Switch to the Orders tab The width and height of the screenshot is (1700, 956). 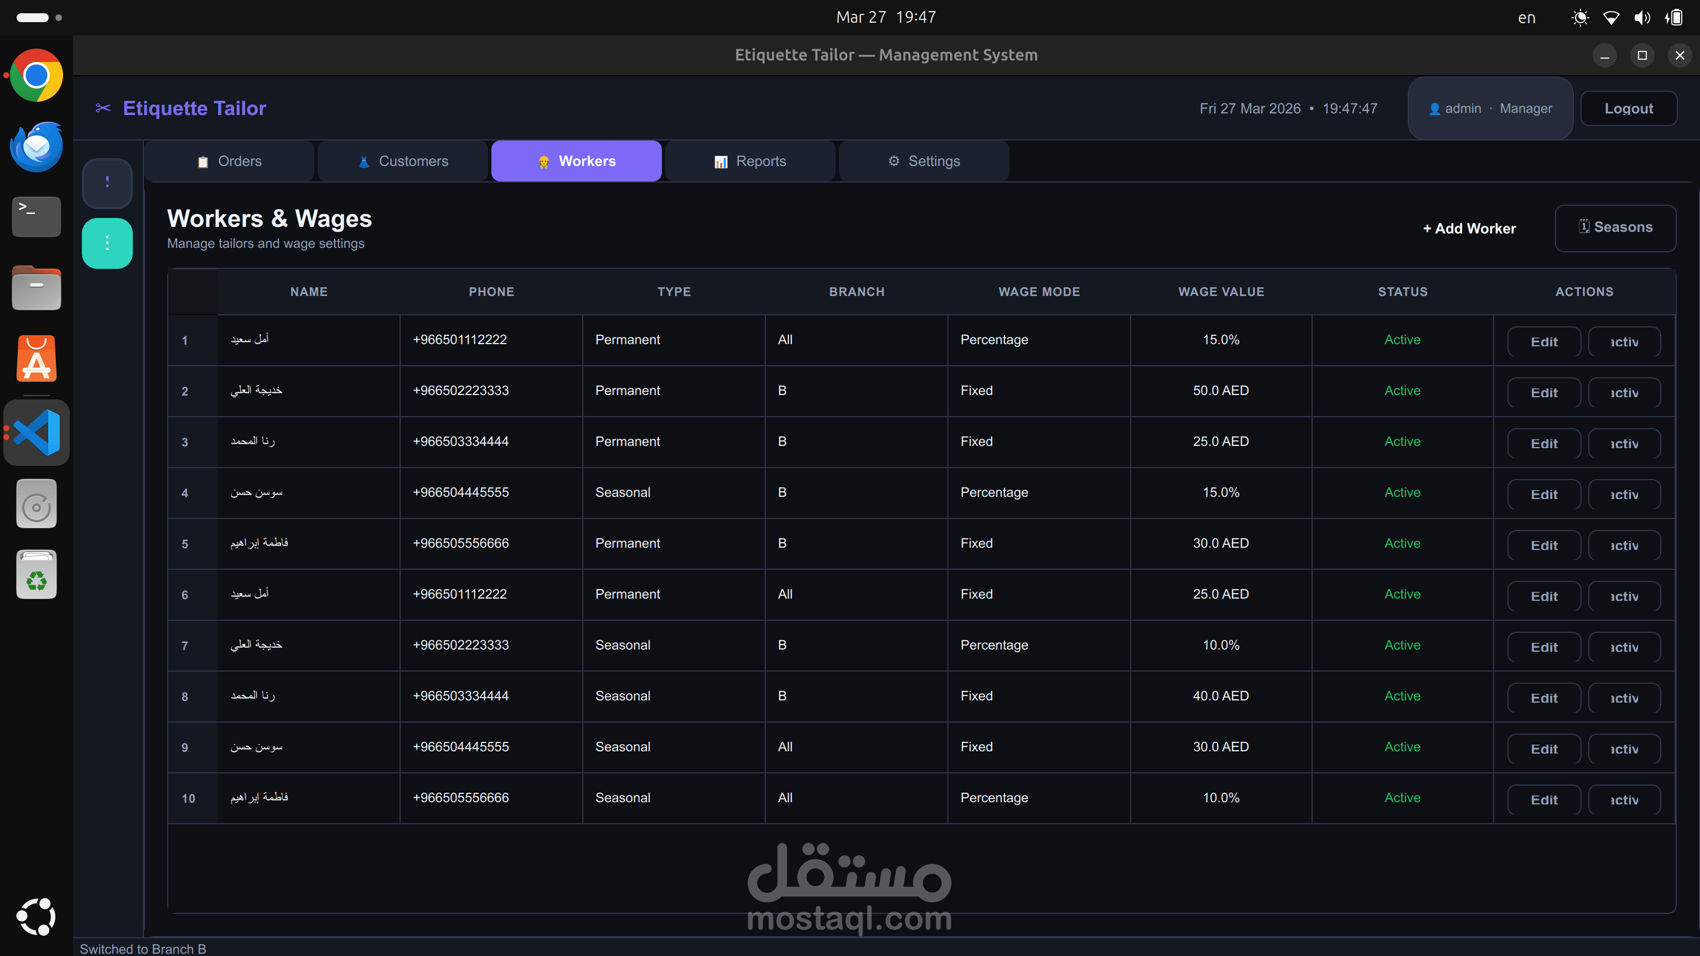(x=229, y=161)
